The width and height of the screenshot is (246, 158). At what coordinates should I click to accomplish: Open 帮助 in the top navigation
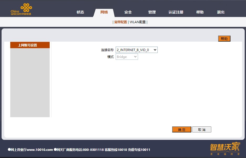pos(200,12)
